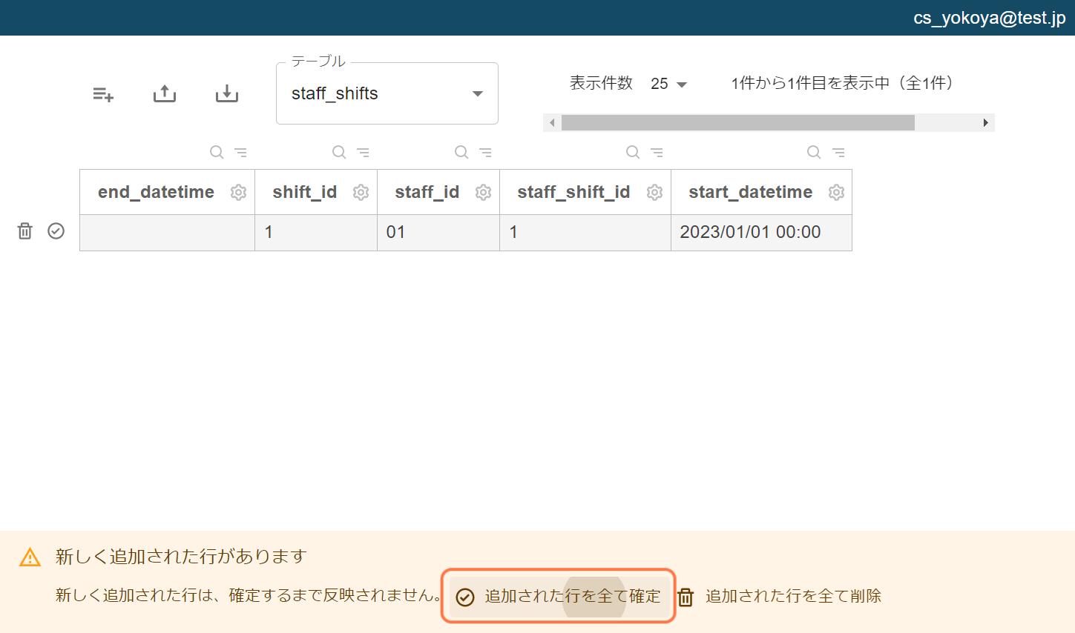The height and width of the screenshot is (633, 1075).
Task: Confirm the row using the checkmark icon
Action: tap(56, 231)
